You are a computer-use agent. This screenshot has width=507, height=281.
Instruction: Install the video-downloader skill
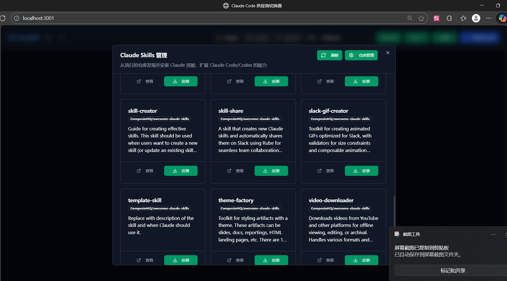[362, 260]
